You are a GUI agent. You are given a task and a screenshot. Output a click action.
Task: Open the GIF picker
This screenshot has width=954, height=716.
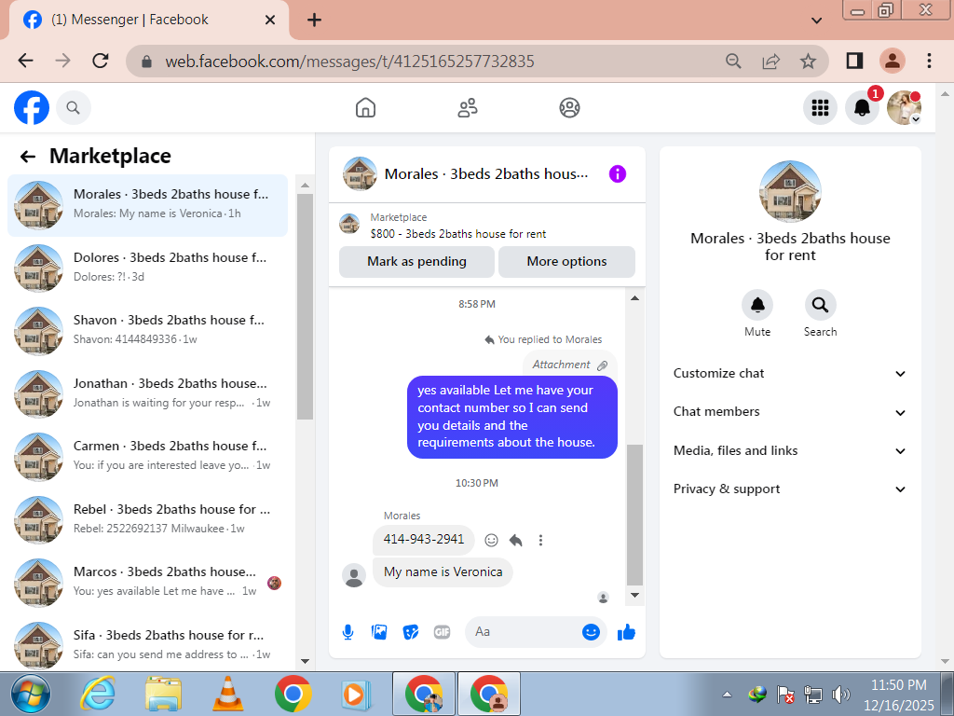point(443,632)
